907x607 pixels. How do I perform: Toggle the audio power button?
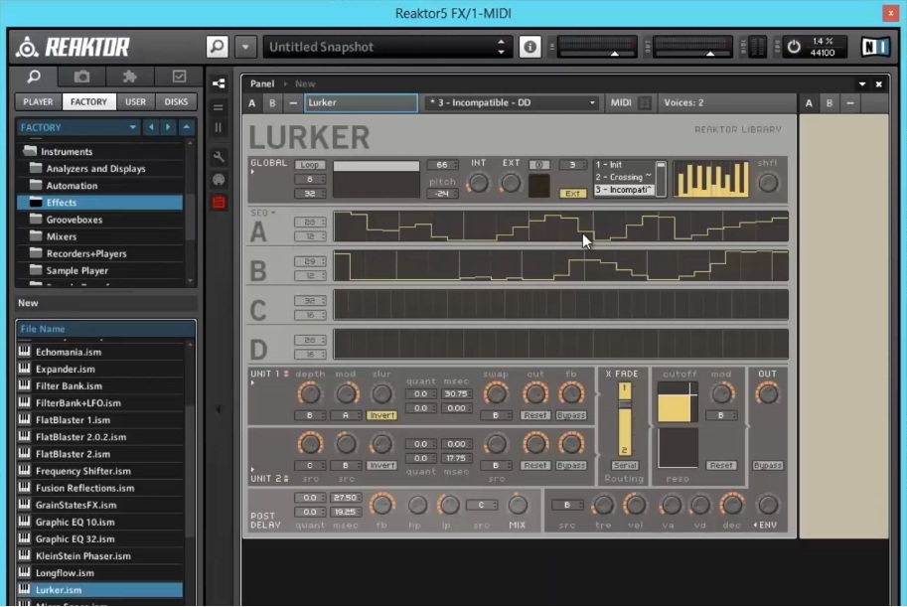794,47
